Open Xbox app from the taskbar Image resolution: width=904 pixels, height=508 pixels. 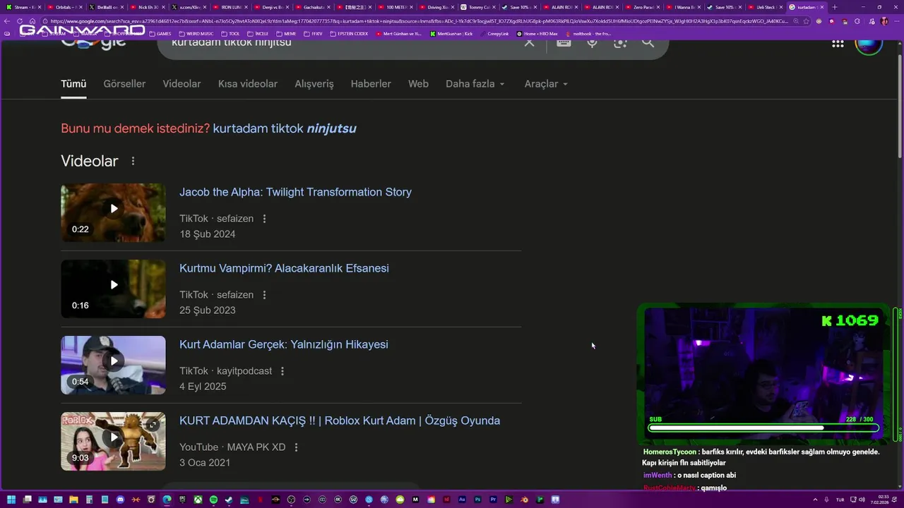pos(198,500)
